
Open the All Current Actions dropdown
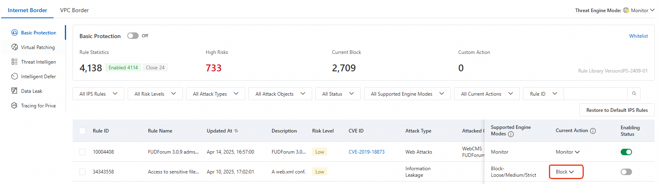(487, 94)
